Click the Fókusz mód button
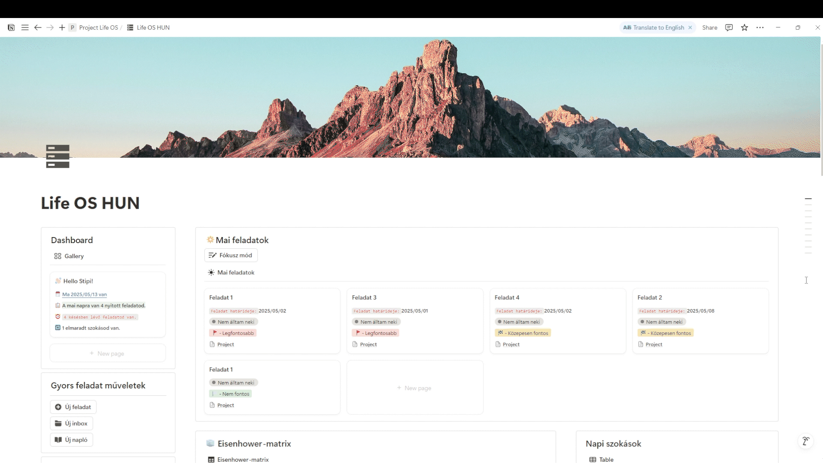 click(231, 255)
